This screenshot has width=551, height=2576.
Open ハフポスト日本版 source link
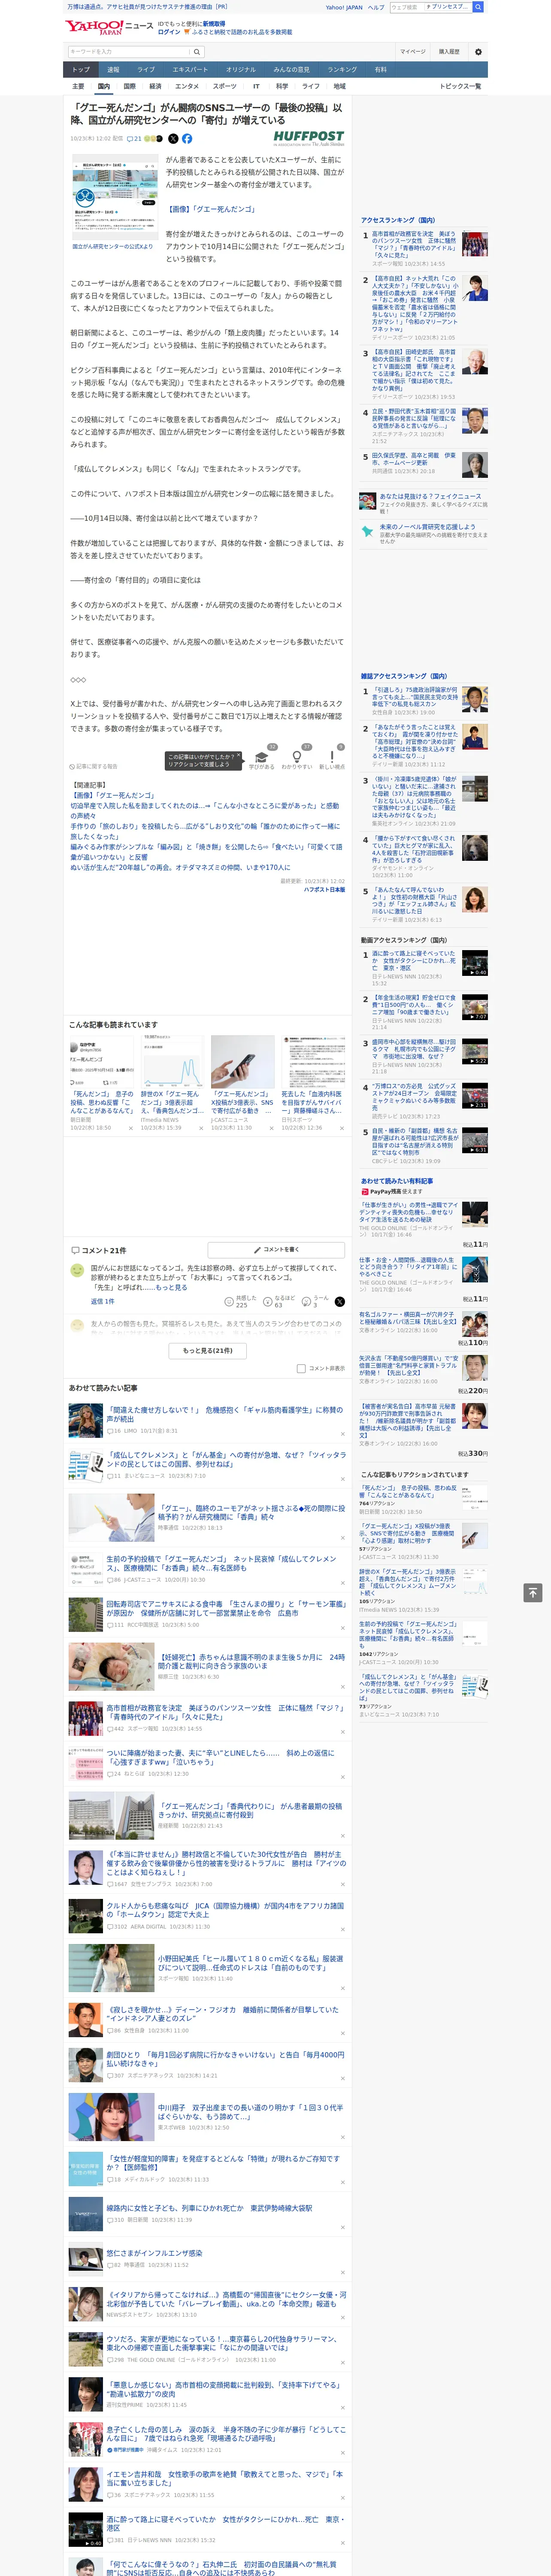324,889
